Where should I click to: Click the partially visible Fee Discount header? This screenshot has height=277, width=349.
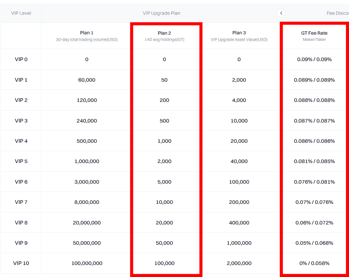point(337,13)
